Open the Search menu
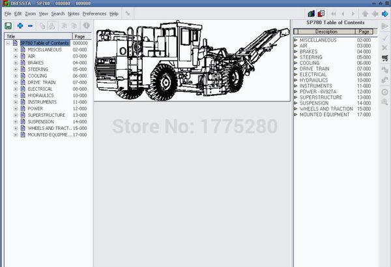The height and width of the screenshot is (267, 391). point(58,14)
